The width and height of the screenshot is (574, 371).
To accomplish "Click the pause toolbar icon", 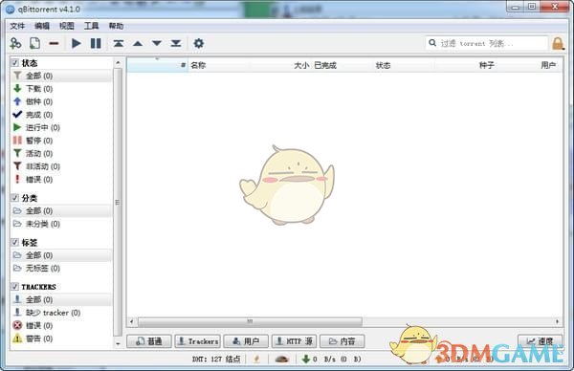I will click(x=96, y=44).
